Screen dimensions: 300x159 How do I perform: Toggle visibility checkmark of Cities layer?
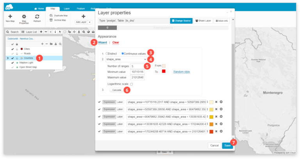pos(12,49)
